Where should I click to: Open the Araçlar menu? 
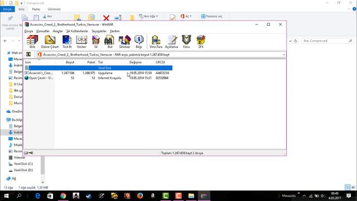pos(57,31)
